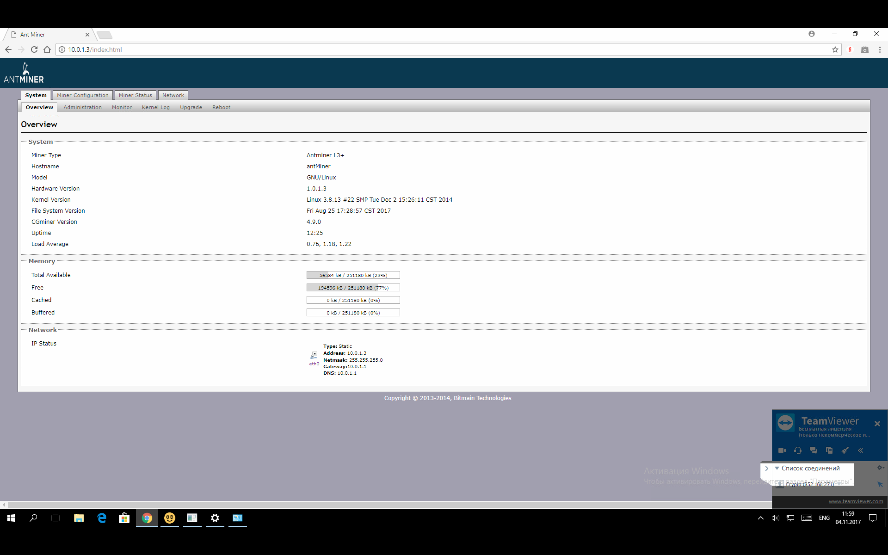Collapse the Список соединений section triangle
The width and height of the screenshot is (888, 555).
(x=777, y=468)
